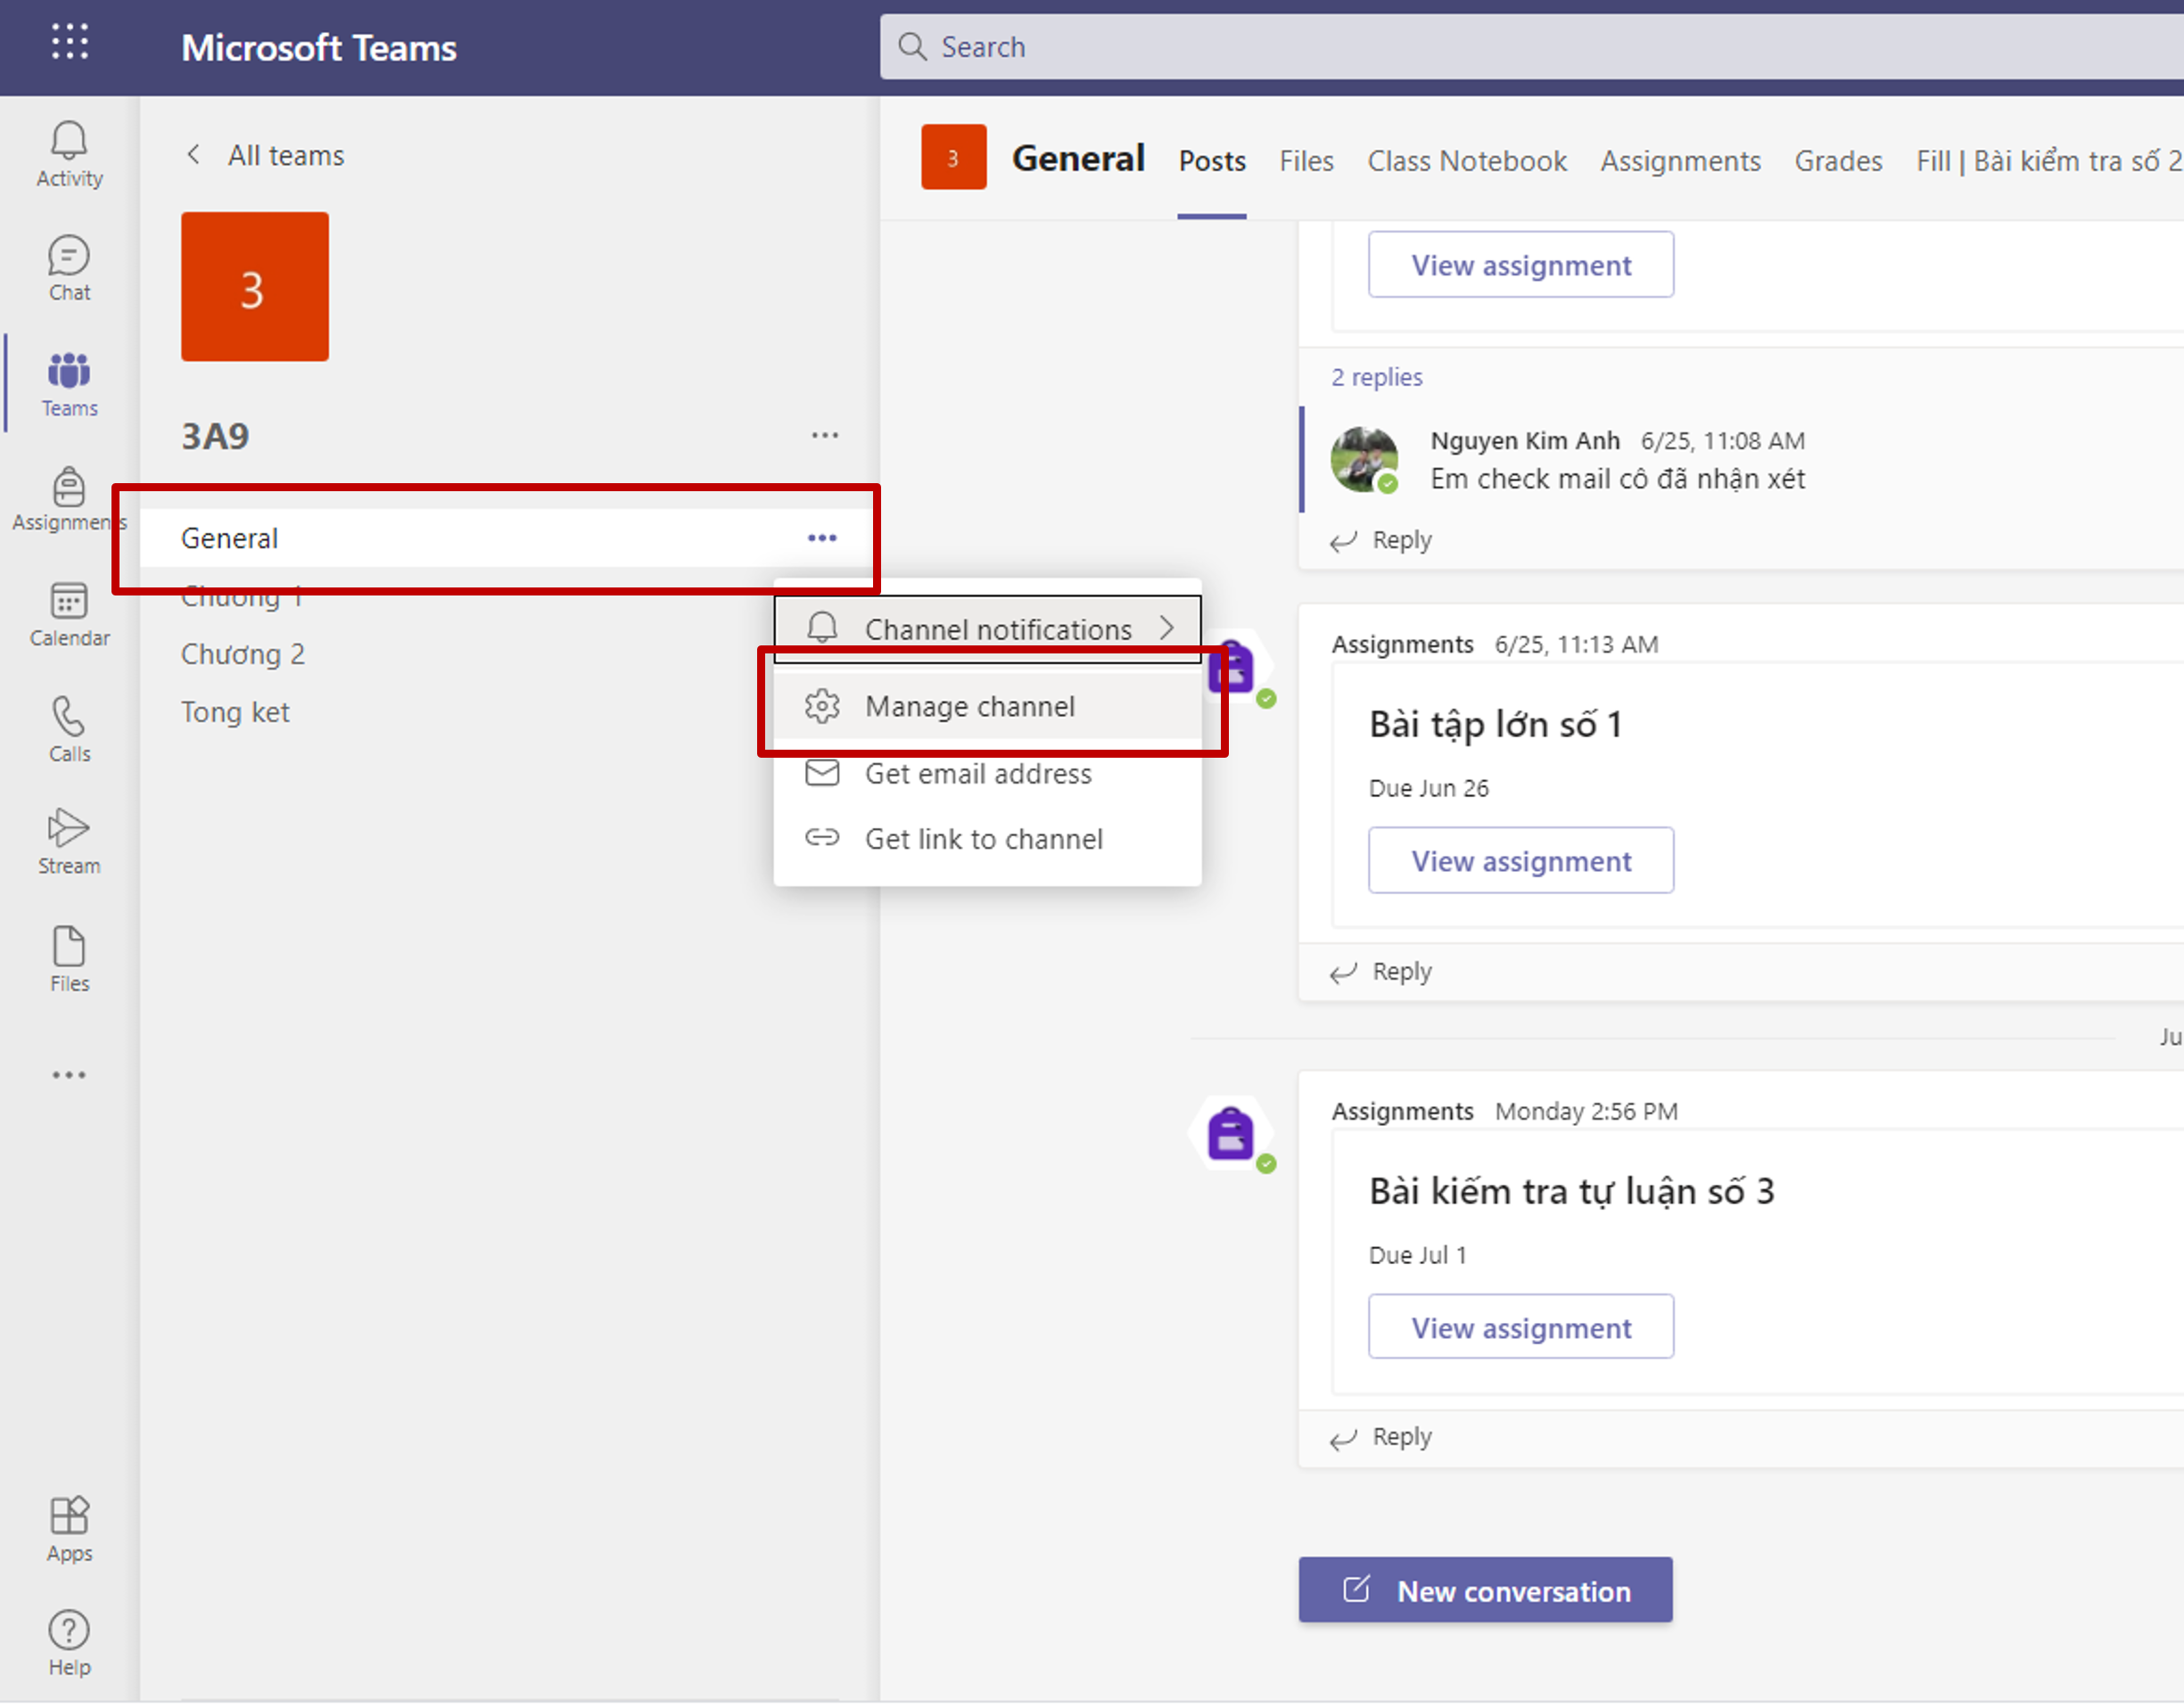Open the app launcher waffle grid
This screenshot has height=1708, width=2184.
coord(69,43)
